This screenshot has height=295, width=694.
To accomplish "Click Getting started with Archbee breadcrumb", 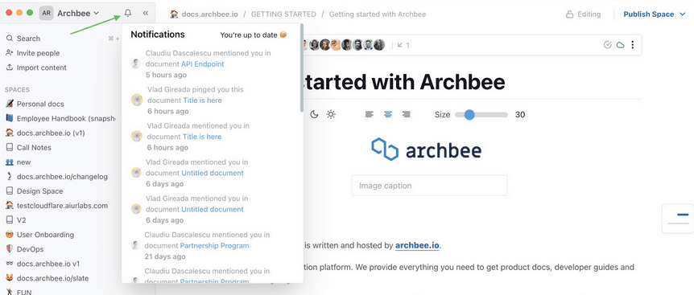I will pos(378,14).
